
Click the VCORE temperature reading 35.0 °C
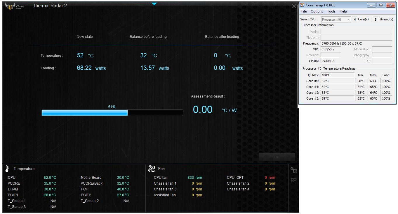[x=50, y=183]
